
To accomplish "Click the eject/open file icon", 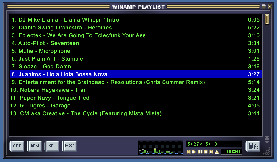I will 217,152.
